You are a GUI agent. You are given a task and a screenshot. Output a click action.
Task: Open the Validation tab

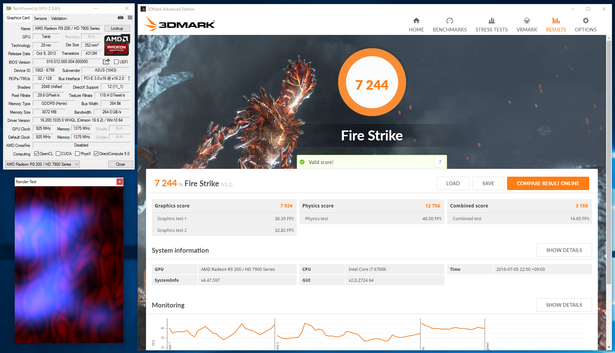pos(59,18)
